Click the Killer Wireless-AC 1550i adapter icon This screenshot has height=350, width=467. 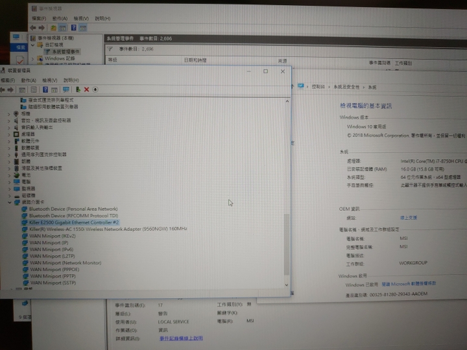pyautogui.click(x=25, y=229)
